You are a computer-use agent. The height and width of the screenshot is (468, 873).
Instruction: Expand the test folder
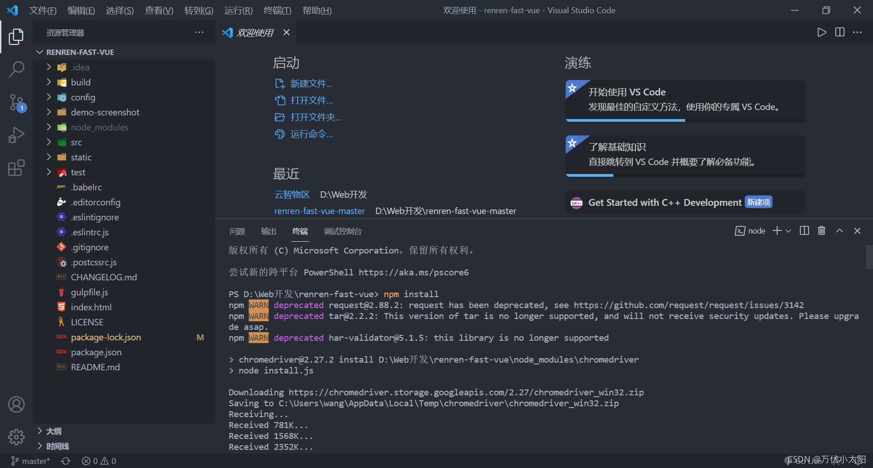(x=124, y=172)
